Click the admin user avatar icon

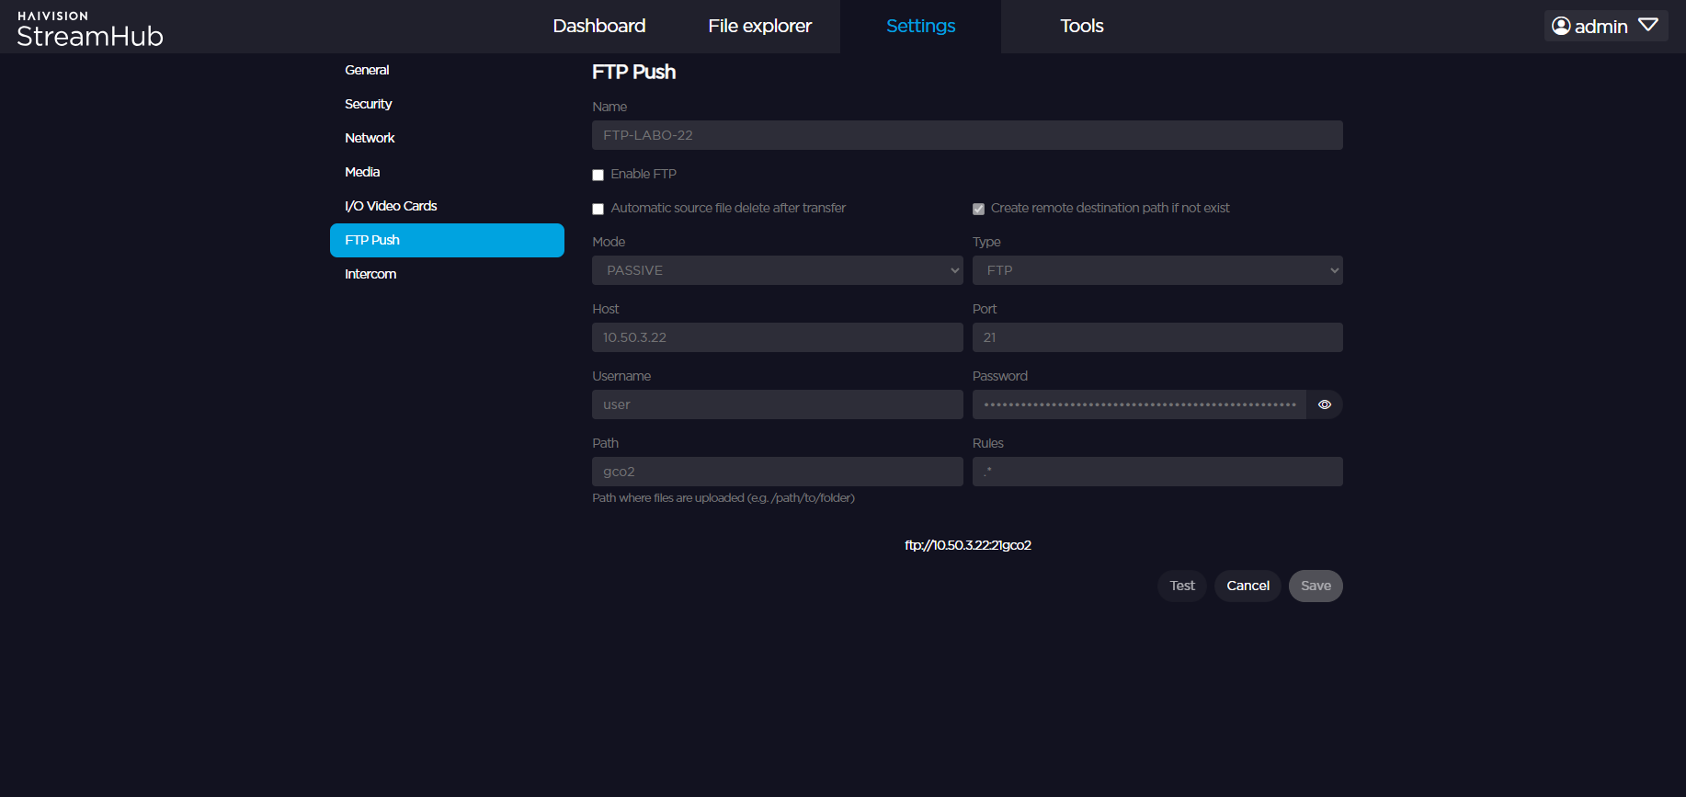tap(1561, 26)
